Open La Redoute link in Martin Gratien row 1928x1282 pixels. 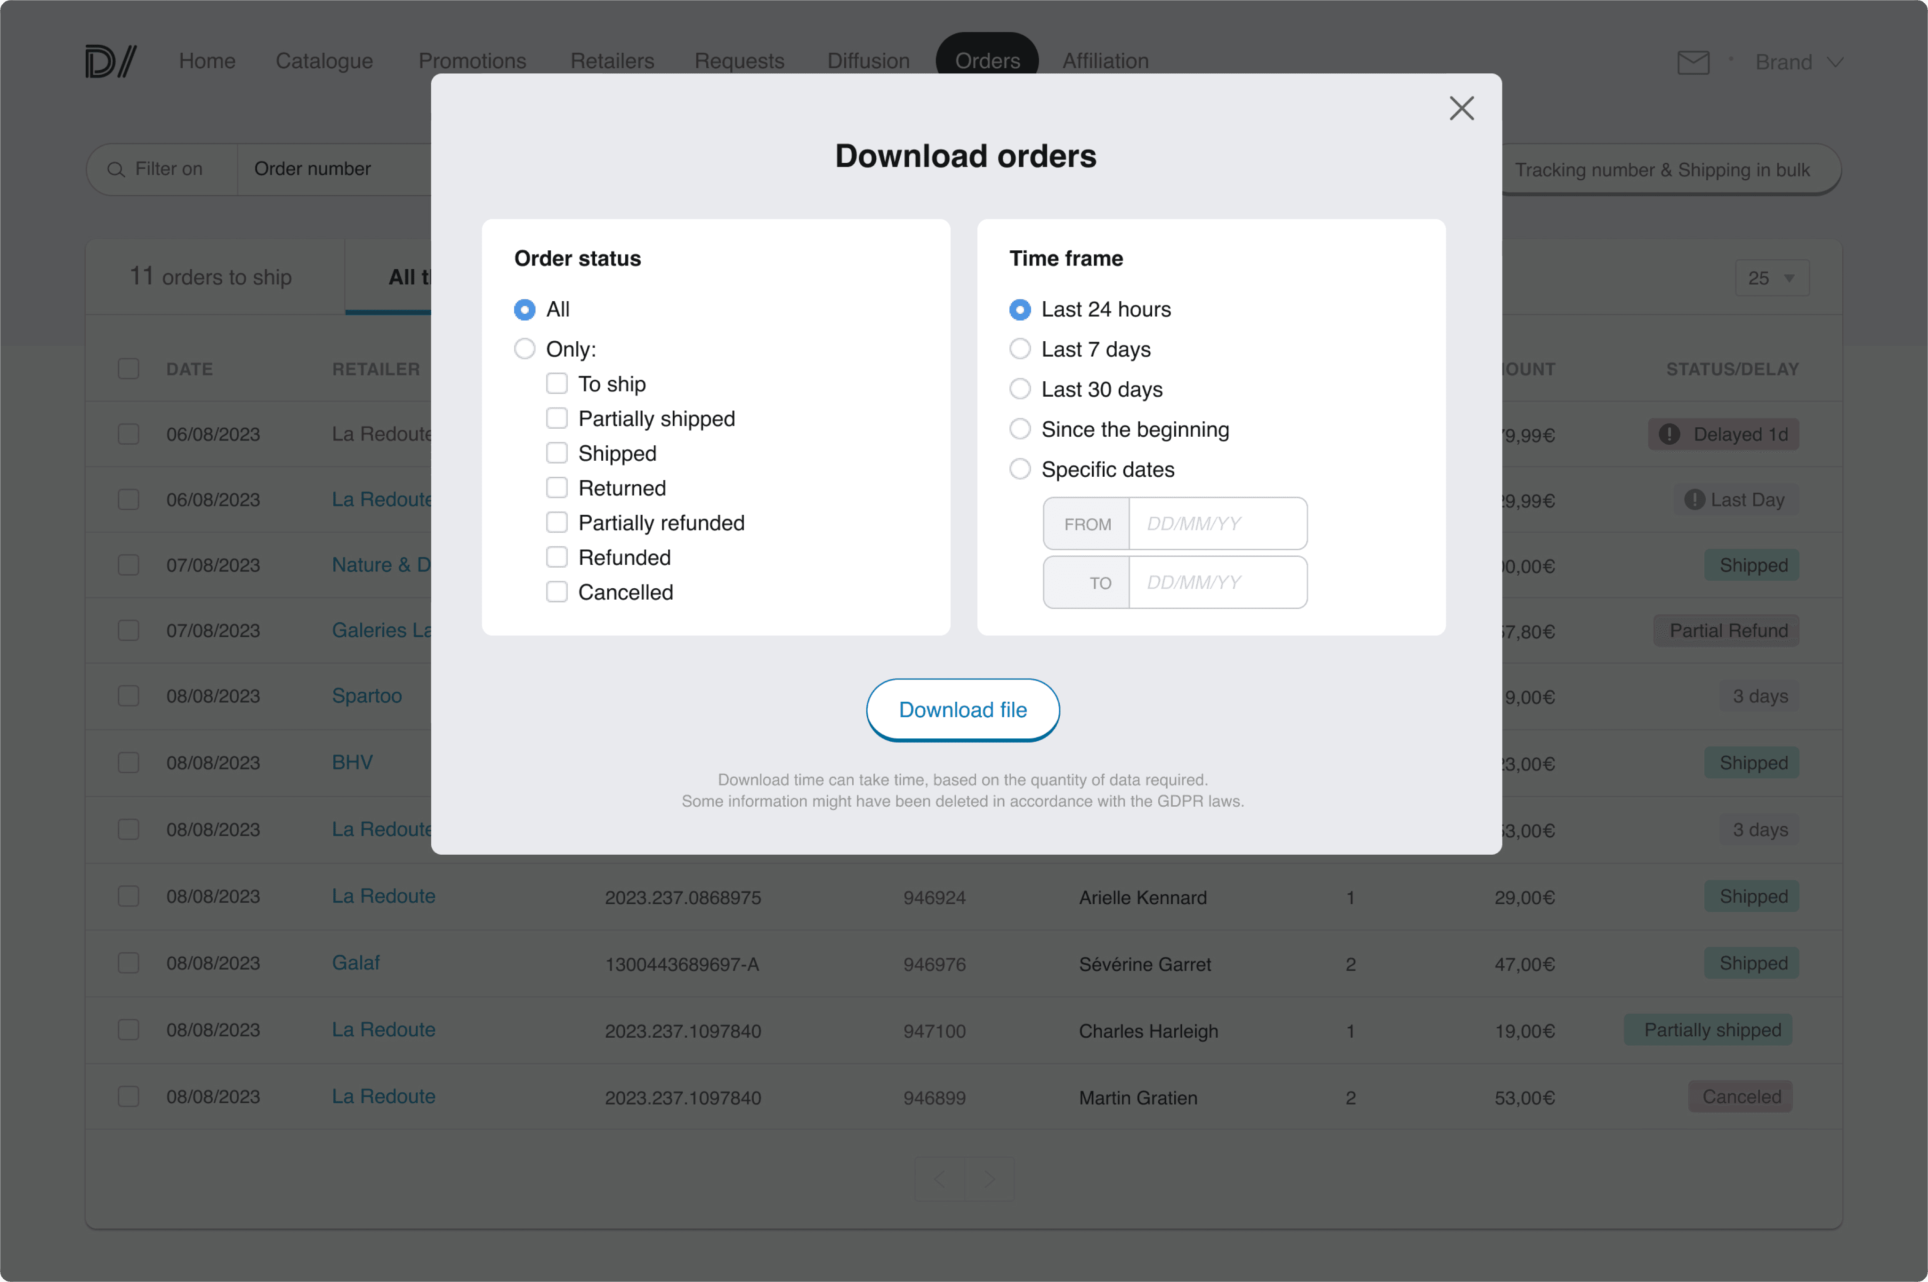tap(384, 1097)
